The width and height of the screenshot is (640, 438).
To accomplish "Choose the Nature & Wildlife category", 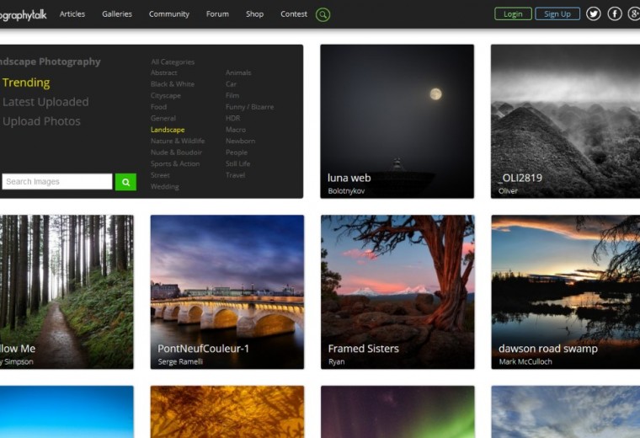I will coord(178,141).
